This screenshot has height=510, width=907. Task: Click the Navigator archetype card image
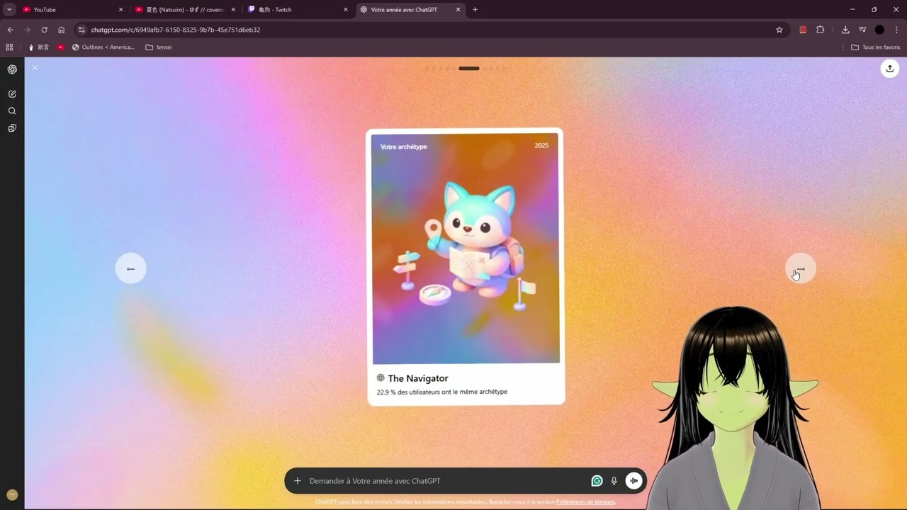point(466,249)
